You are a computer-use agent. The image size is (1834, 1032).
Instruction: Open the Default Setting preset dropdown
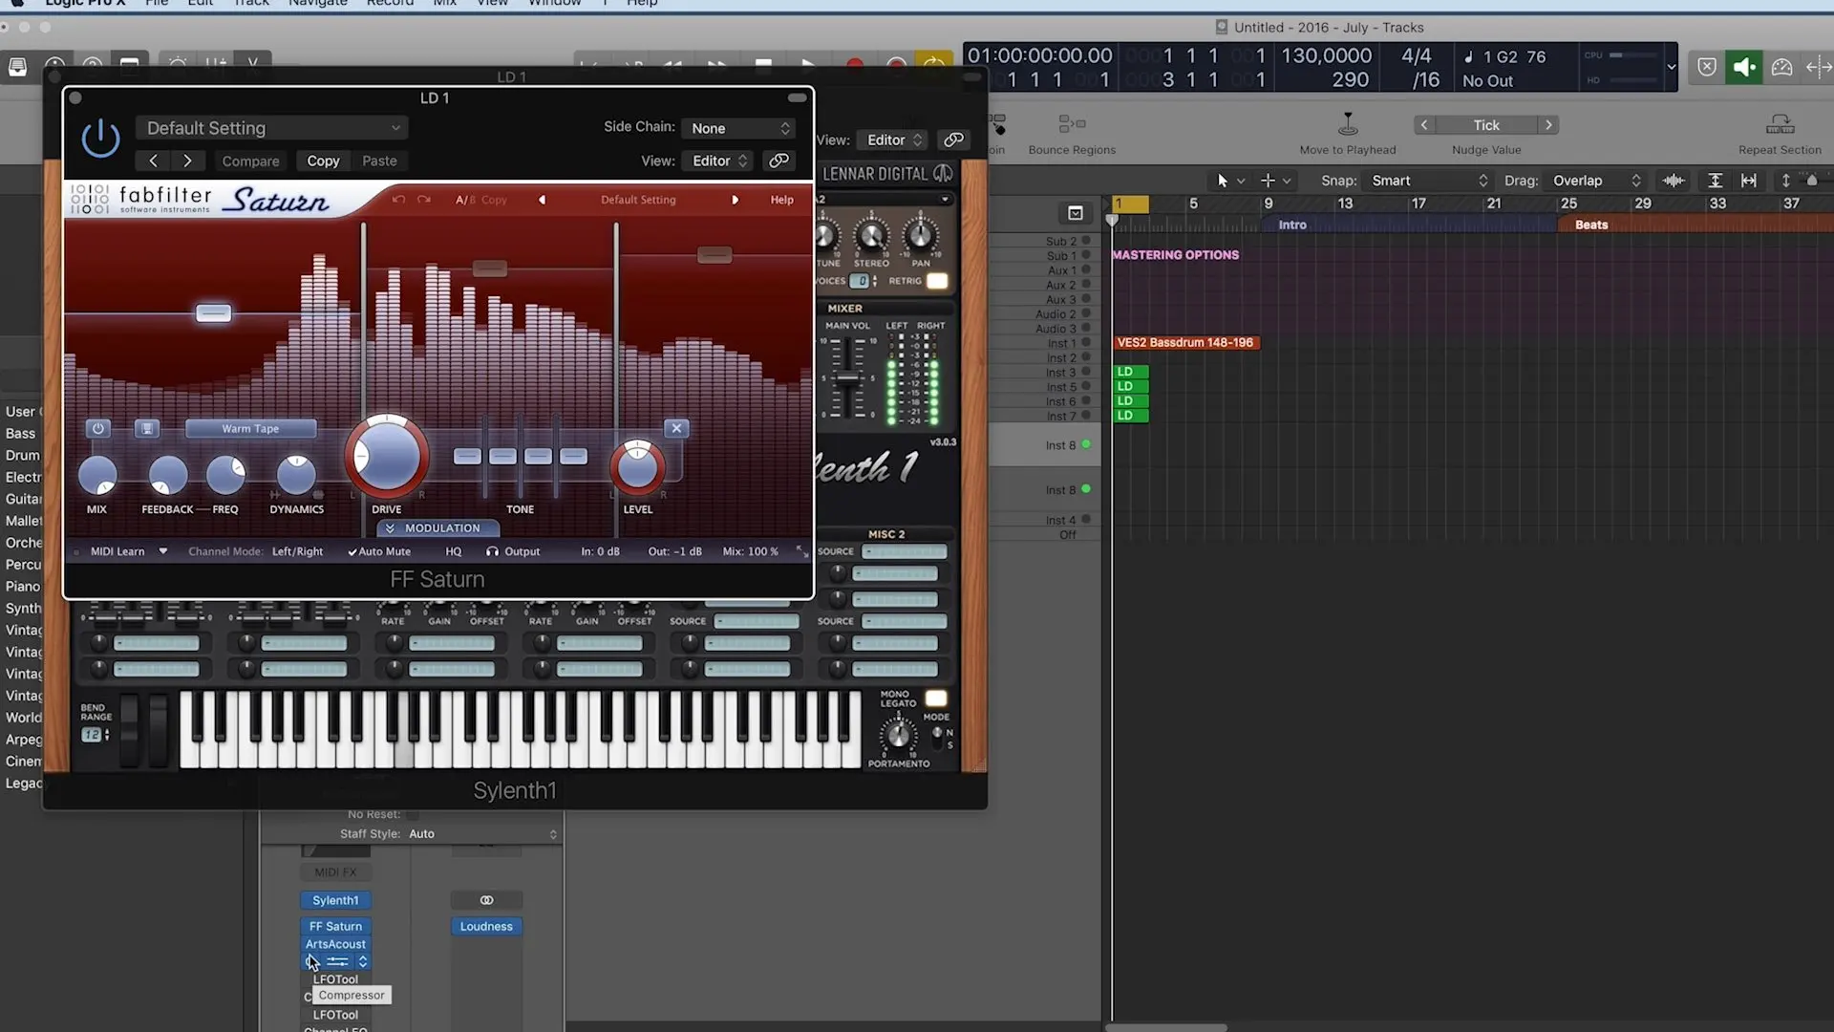(x=272, y=128)
